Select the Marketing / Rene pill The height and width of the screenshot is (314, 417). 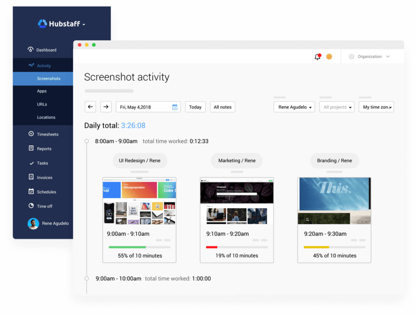[237, 160]
